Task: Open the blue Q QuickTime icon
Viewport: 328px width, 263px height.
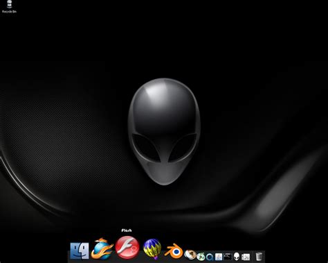Action: (x=210, y=257)
